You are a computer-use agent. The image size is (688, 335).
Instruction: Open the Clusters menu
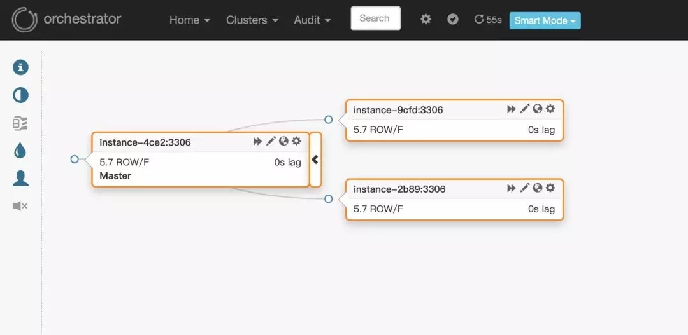click(x=252, y=20)
